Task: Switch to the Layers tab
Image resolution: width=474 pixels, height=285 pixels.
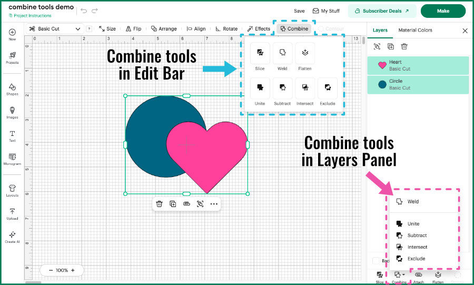Action: click(x=380, y=30)
